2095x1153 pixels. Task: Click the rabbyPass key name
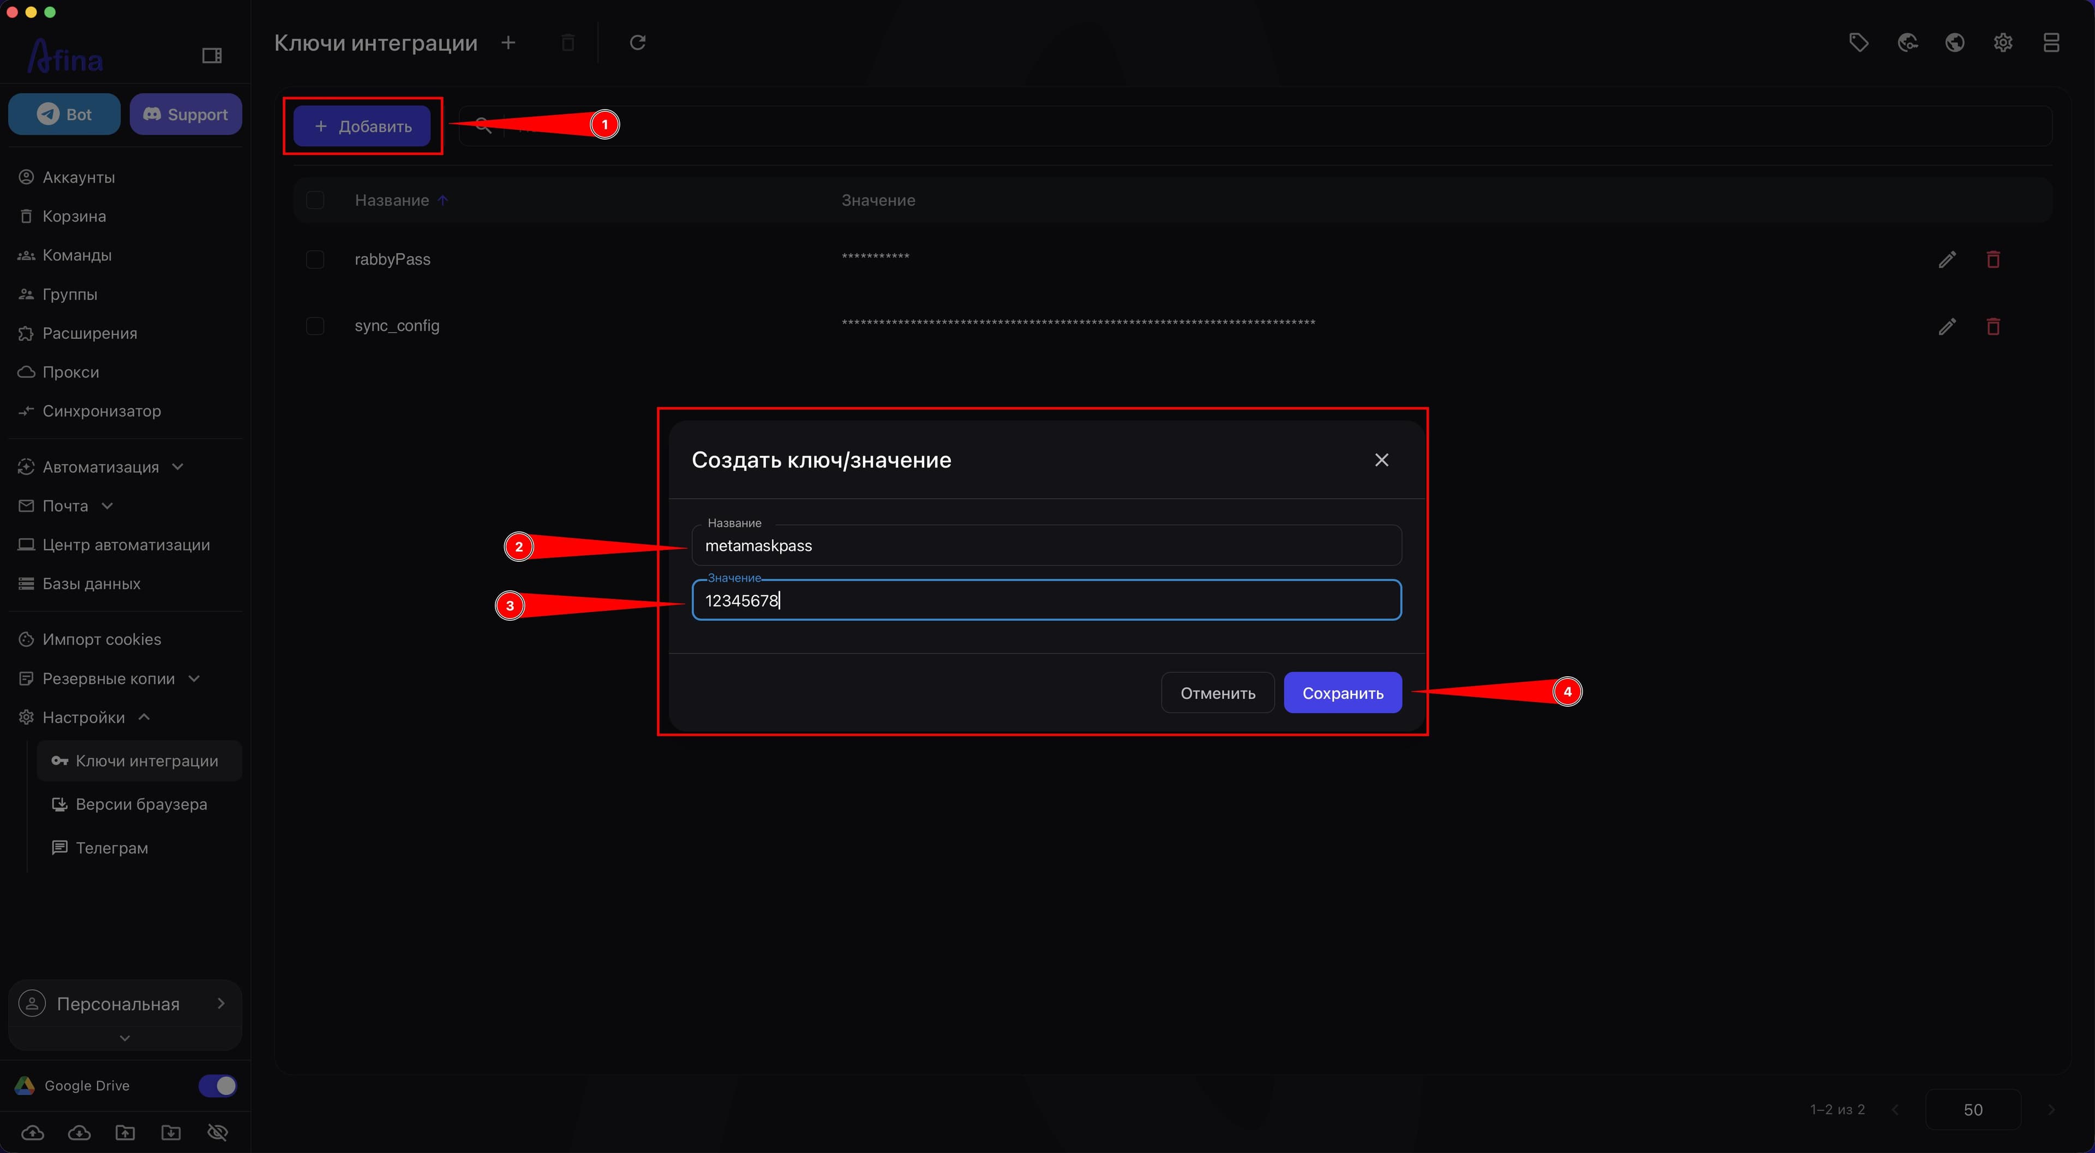point(392,260)
